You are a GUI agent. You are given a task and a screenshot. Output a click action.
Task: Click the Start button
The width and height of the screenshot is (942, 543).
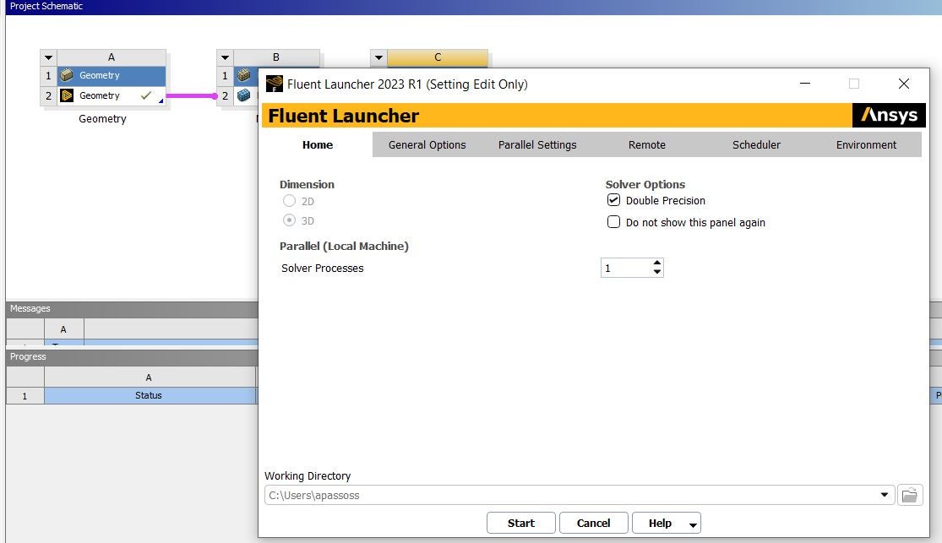pos(521,524)
